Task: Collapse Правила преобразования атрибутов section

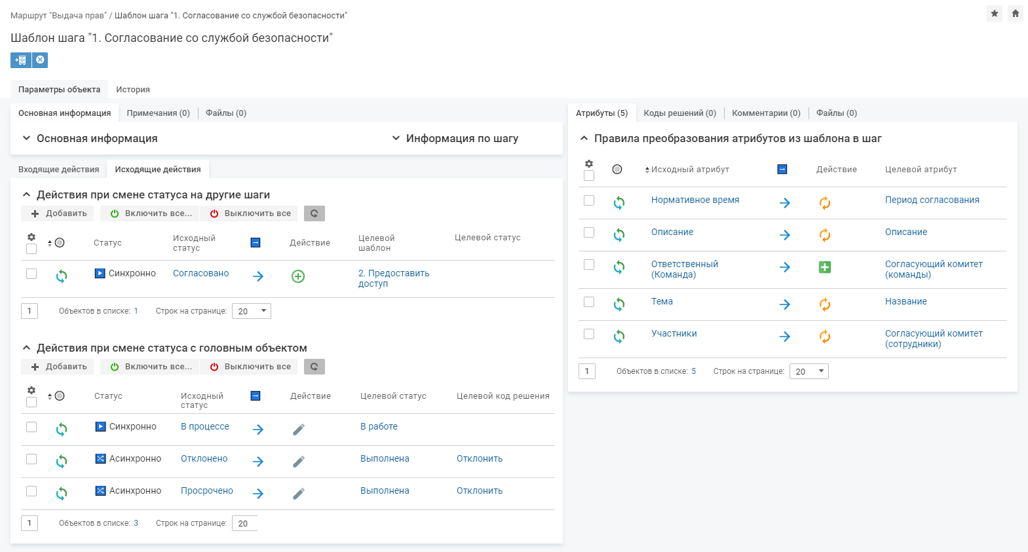Action: 584,138
